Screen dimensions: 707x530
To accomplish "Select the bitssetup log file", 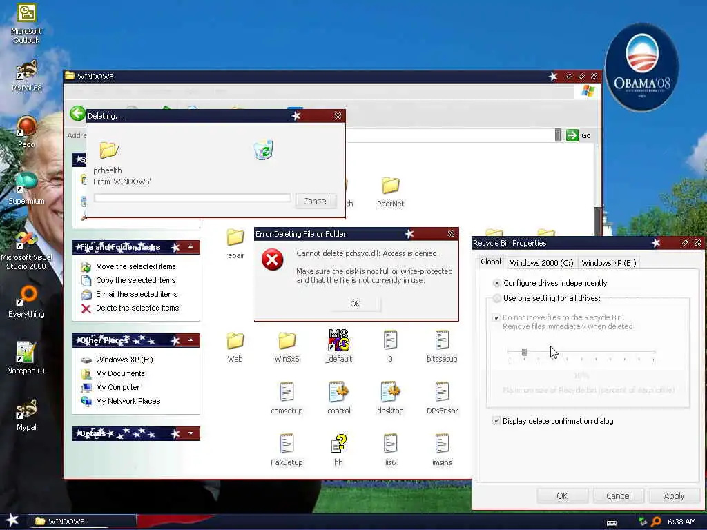I will click(442, 346).
